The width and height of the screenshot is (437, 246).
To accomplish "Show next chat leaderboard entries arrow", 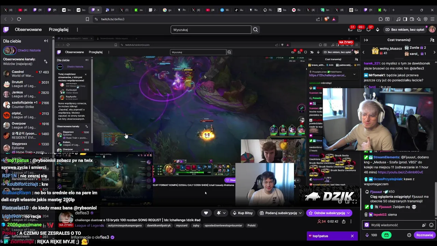I will (x=434, y=52).
